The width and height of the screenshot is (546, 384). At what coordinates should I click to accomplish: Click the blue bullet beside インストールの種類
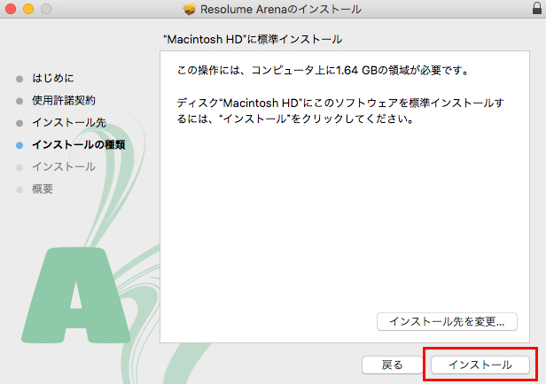tap(19, 145)
